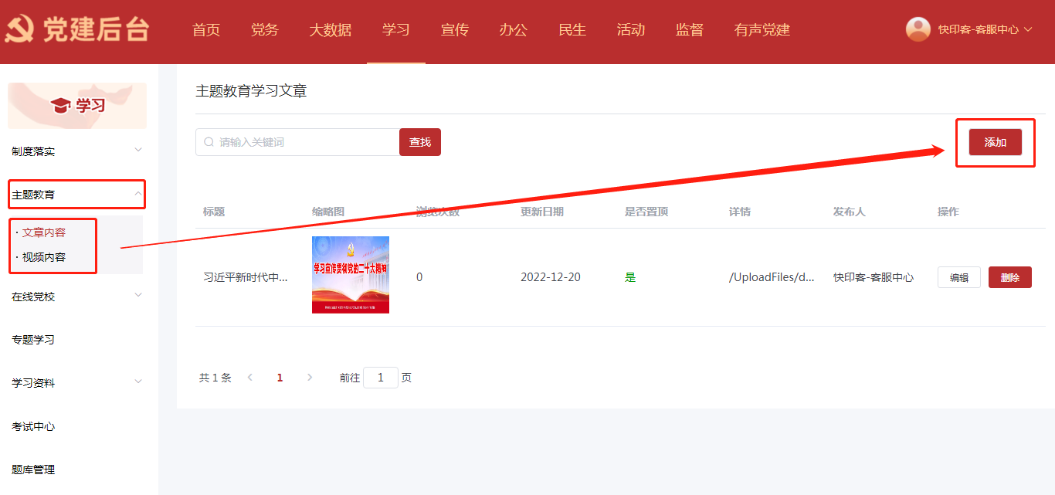Screen dimensions: 1055x495
Task: Click the search magnifier icon
Action: [x=209, y=142]
